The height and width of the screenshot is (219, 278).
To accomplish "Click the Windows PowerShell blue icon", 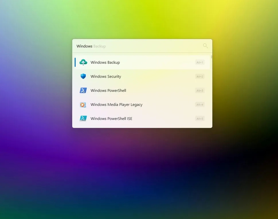I will (83, 90).
